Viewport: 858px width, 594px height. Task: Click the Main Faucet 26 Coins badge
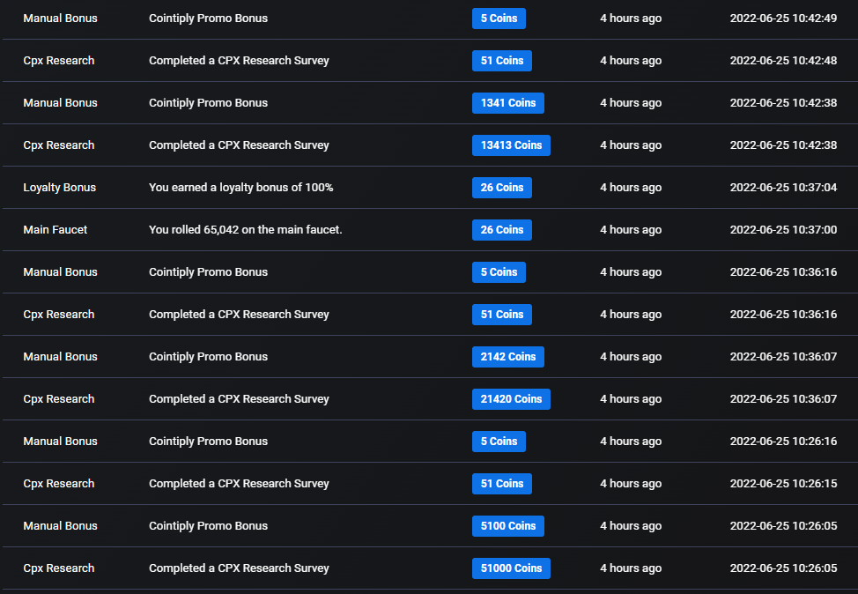click(502, 230)
